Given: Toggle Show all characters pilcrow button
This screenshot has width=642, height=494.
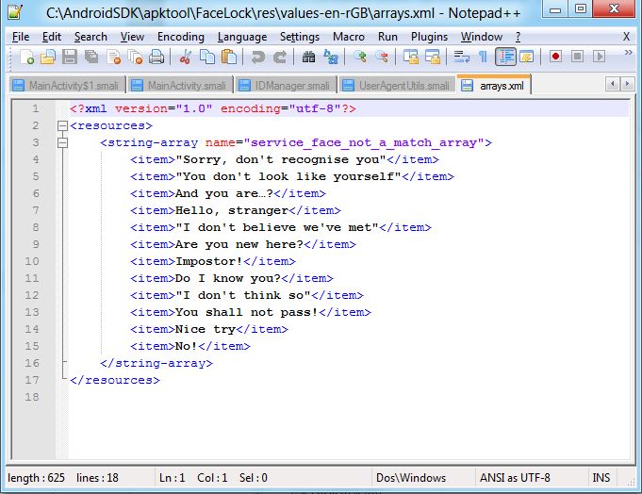Looking at the screenshot, I should click(483, 58).
